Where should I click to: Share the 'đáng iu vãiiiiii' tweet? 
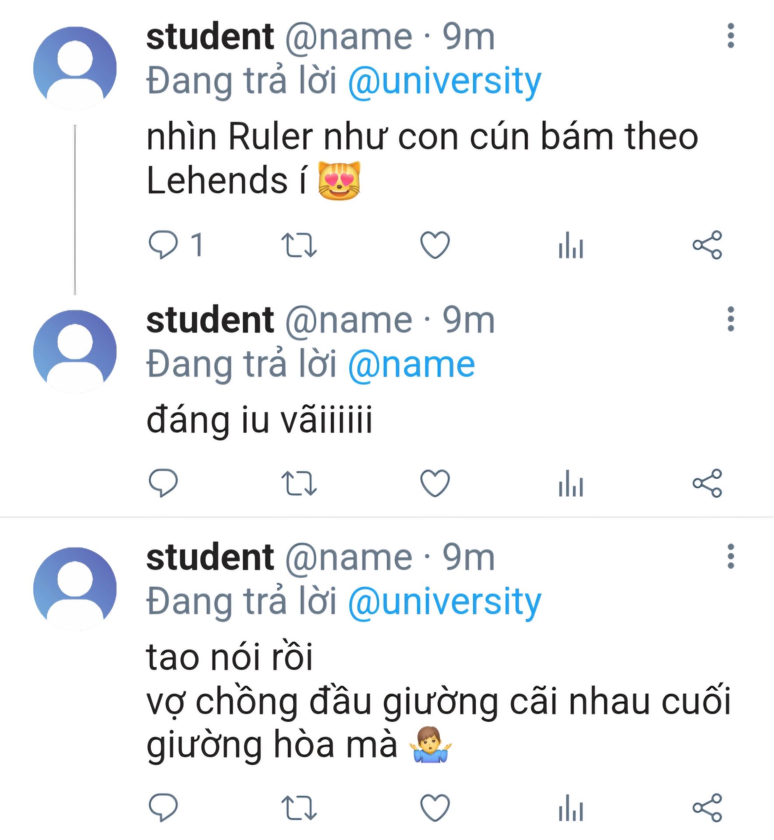tap(707, 483)
